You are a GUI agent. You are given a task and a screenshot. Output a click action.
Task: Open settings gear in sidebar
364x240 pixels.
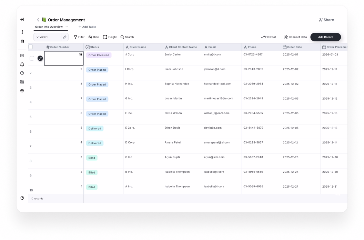(22, 91)
